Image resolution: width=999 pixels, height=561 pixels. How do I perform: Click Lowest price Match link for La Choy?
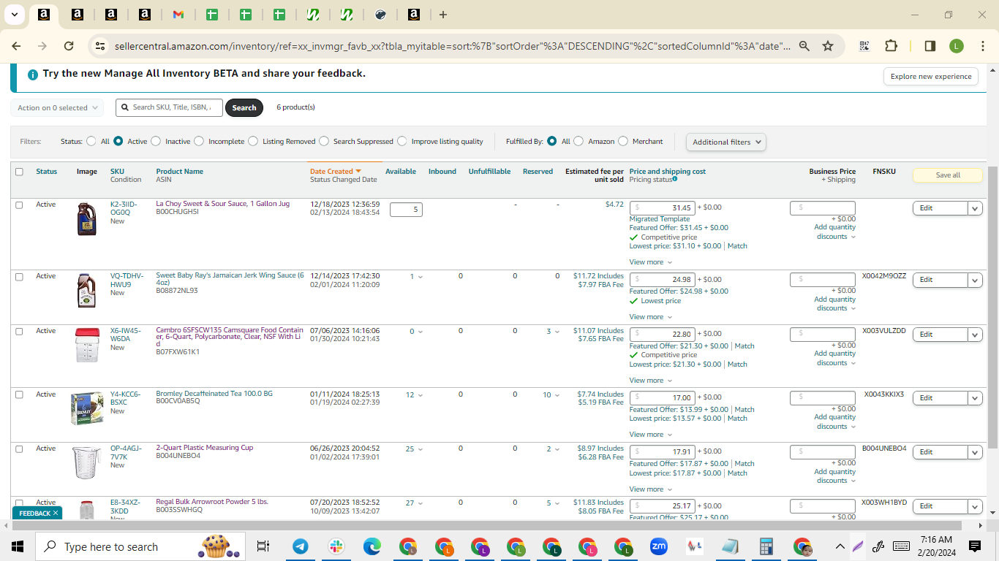pos(737,246)
